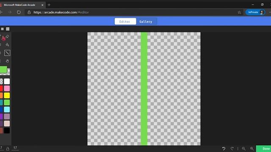Click the canvas height field showing 17
The width and height of the screenshot is (271, 152).
pos(15,148)
